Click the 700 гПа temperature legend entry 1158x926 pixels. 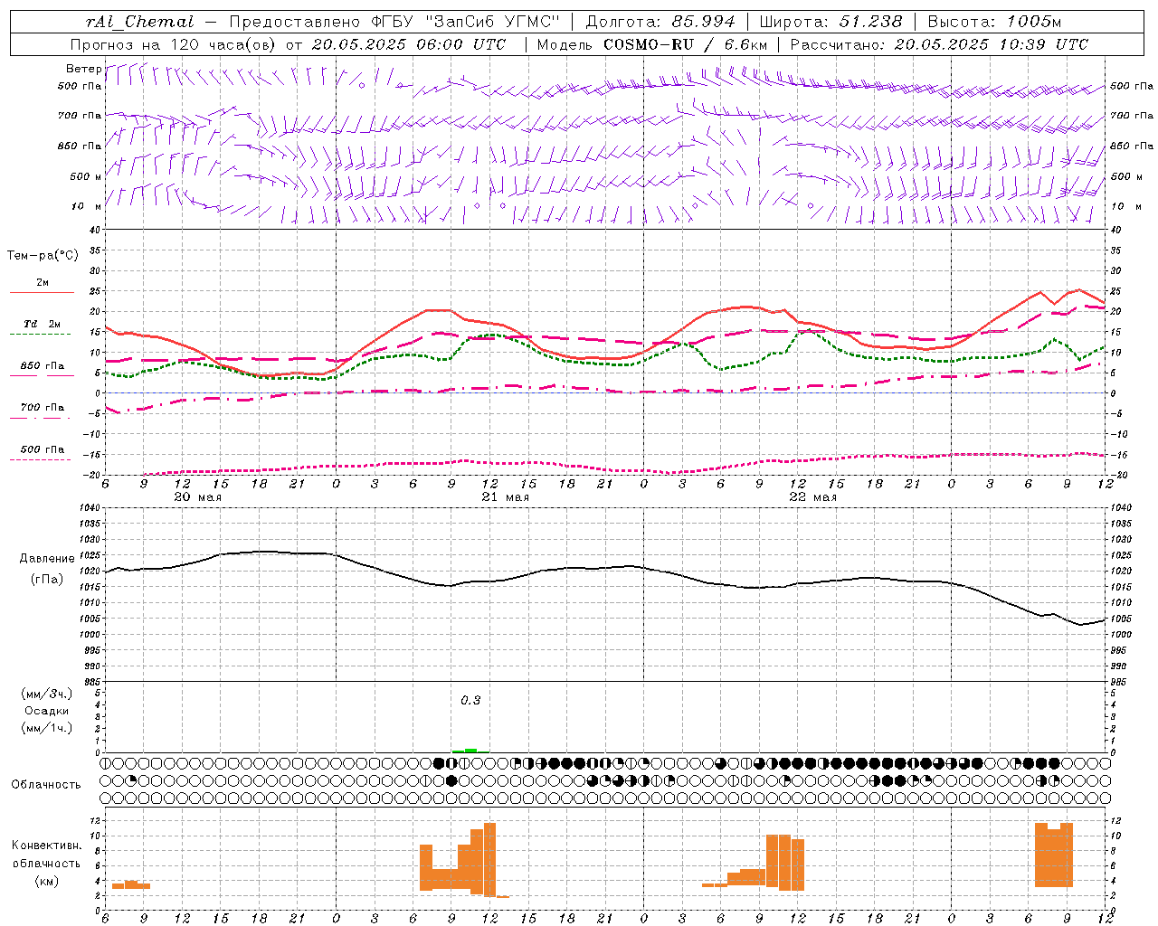(x=42, y=408)
